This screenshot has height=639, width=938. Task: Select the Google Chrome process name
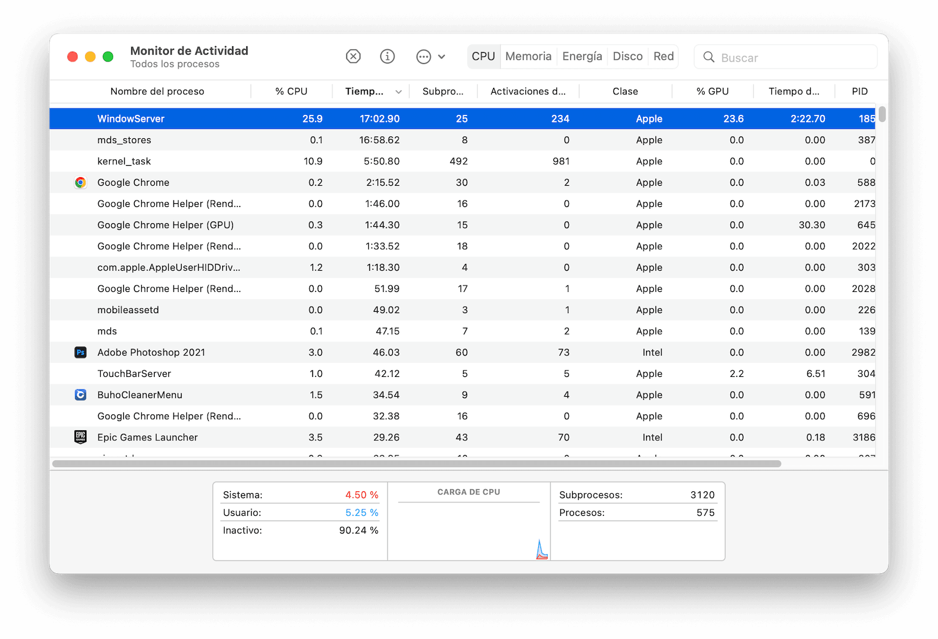[133, 182]
